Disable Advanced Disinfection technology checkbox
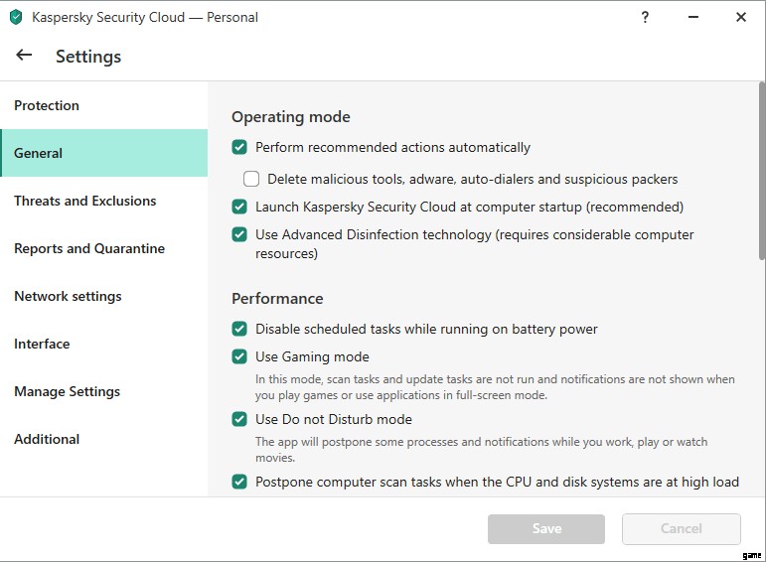Screen dimensions: 766x562 pyautogui.click(x=239, y=234)
